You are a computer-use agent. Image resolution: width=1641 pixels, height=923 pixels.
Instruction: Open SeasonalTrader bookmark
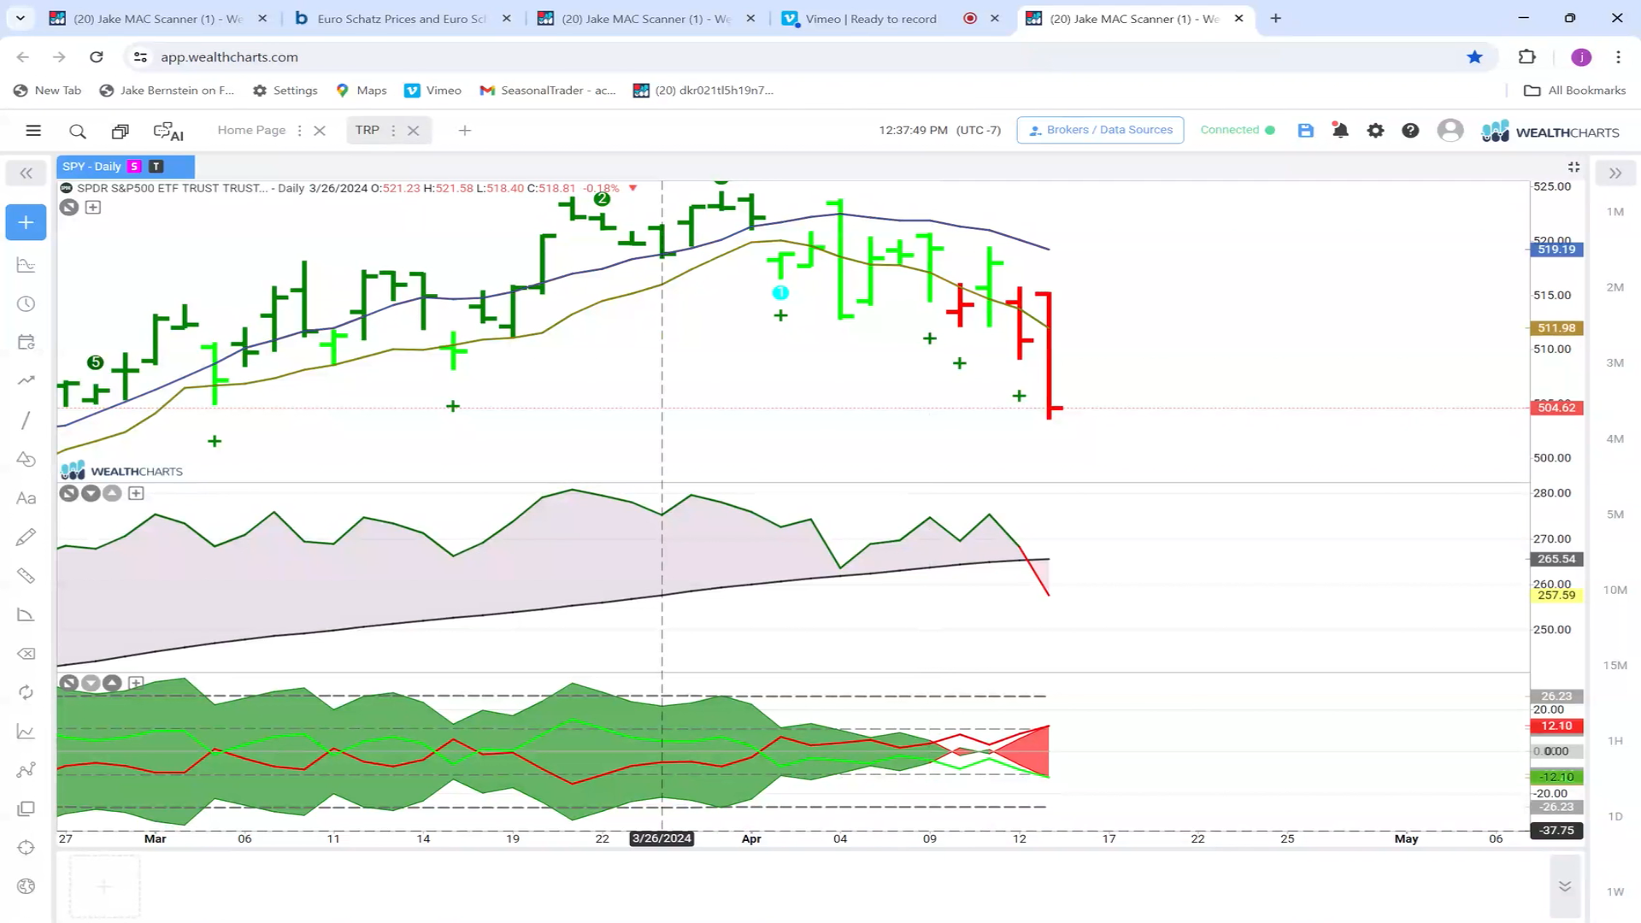click(x=548, y=91)
